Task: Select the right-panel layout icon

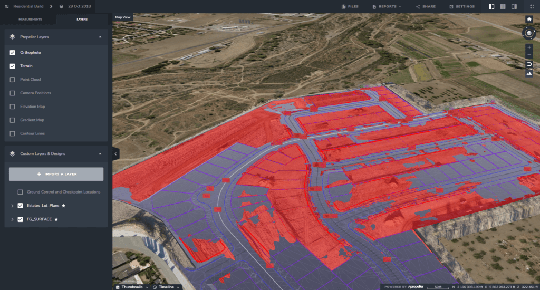Action: coord(514,7)
